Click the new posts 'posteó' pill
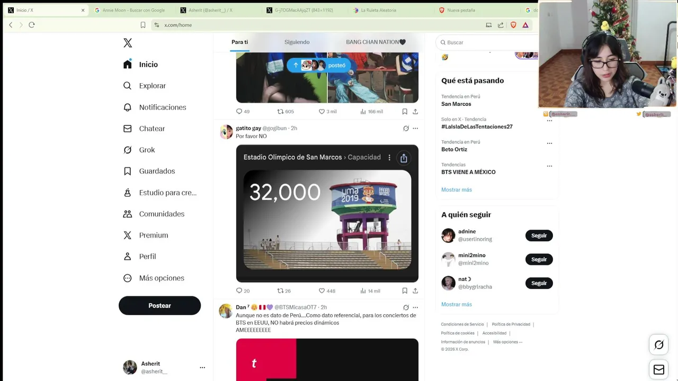Viewport: 678px width, 381px height. [319, 65]
